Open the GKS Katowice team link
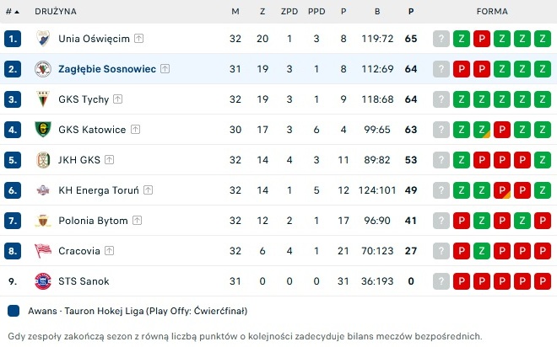The image size is (557, 347). point(92,130)
